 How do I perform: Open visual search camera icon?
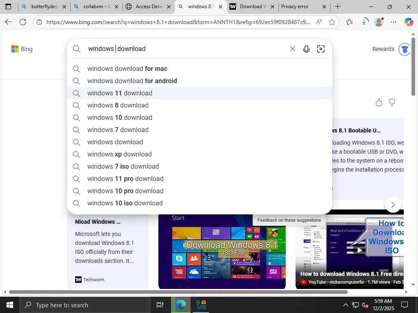tap(321, 49)
